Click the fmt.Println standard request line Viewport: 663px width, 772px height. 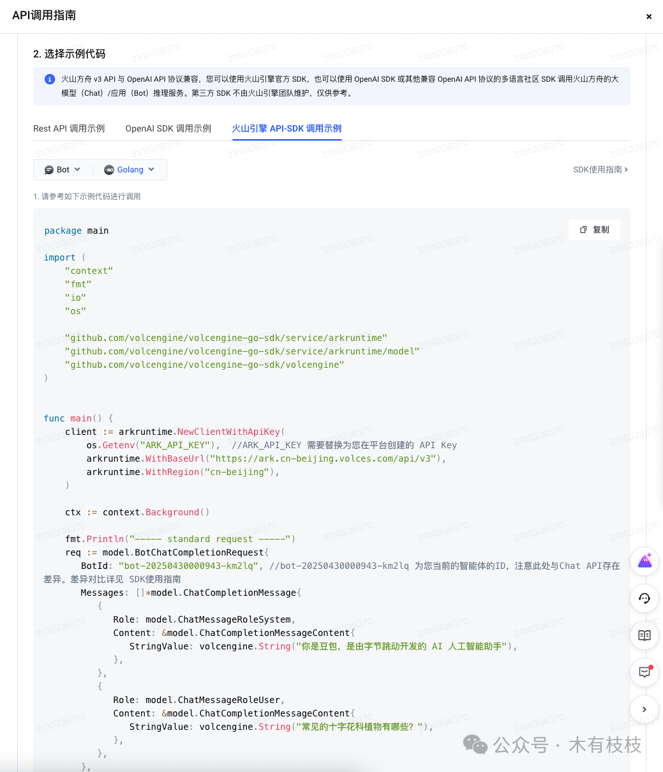[181, 539]
